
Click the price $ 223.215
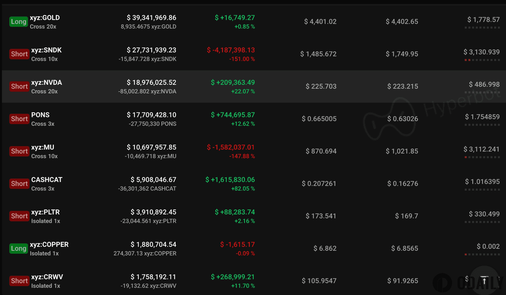[402, 87]
